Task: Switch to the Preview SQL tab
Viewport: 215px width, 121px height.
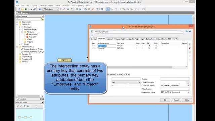Action: (167, 39)
